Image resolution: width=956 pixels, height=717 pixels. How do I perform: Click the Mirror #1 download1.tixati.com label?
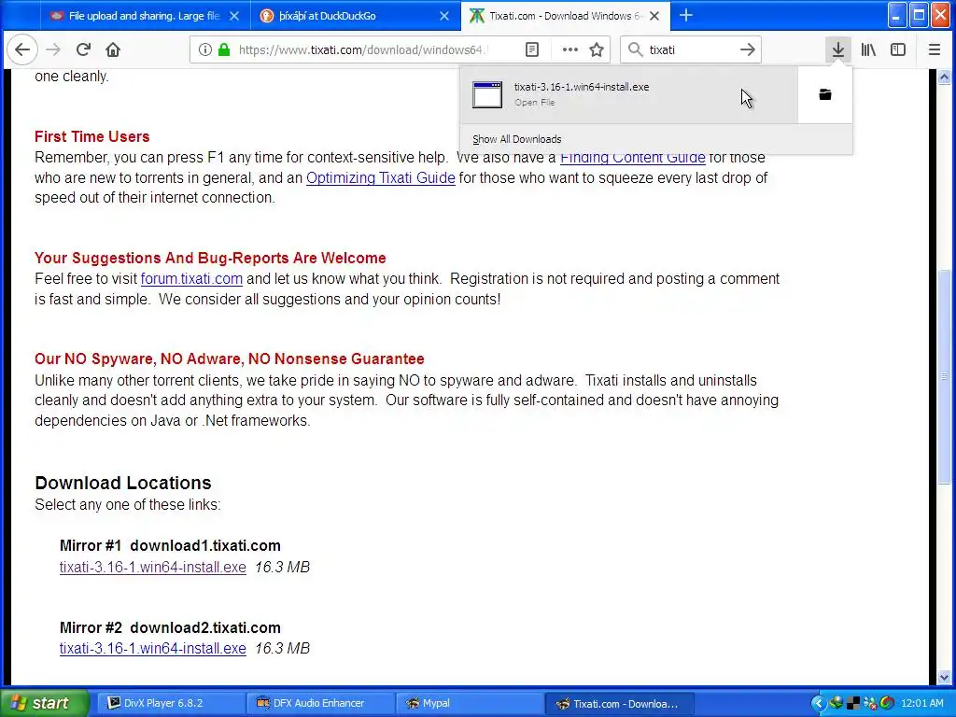(170, 545)
